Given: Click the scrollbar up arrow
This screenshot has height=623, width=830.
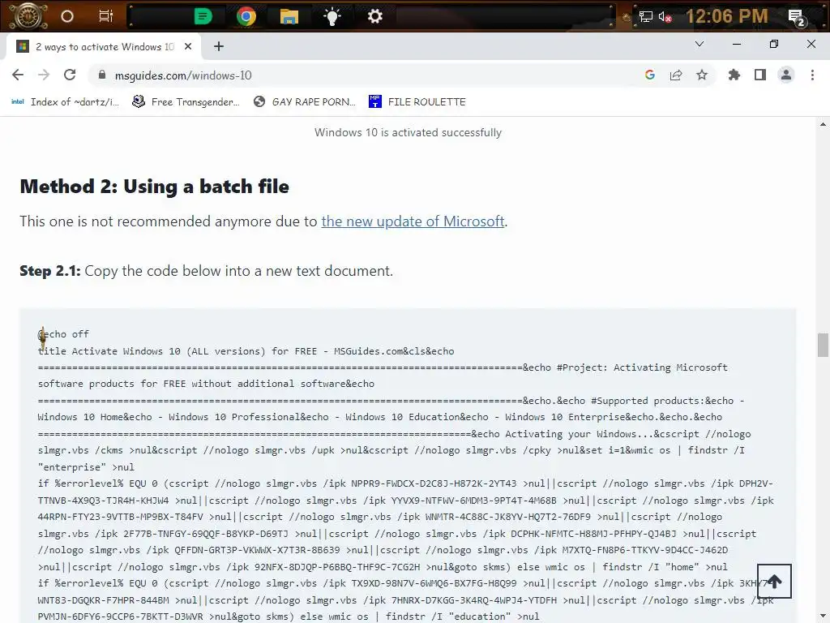Looking at the screenshot, I should click(x=823, y=124).
